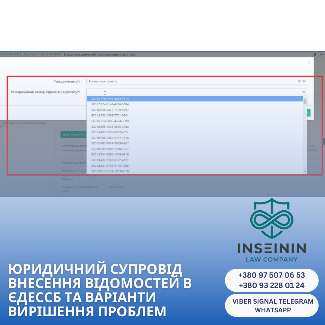Image resolution: width=325 pixels, height=325 pixels.
Task: Click the INSEININ LAW COMPANY name text
Action: pos(272,252)
